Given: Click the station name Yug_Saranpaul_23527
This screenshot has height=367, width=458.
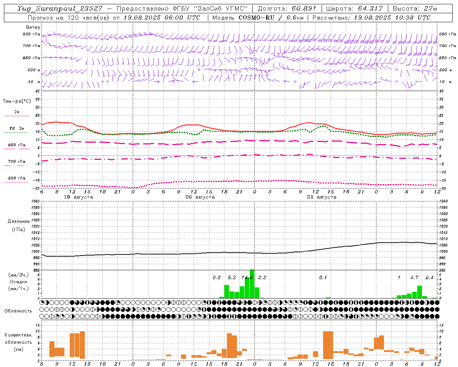Looking at the screenshot, I should click(60, 9).
